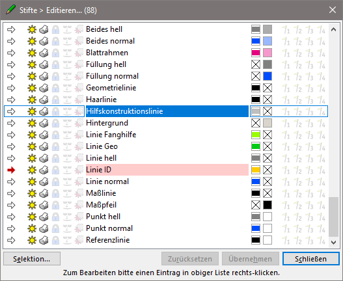Click red current-pen arrow at Linie ID
Screen dimensions: 343x281
click(11, 170)
